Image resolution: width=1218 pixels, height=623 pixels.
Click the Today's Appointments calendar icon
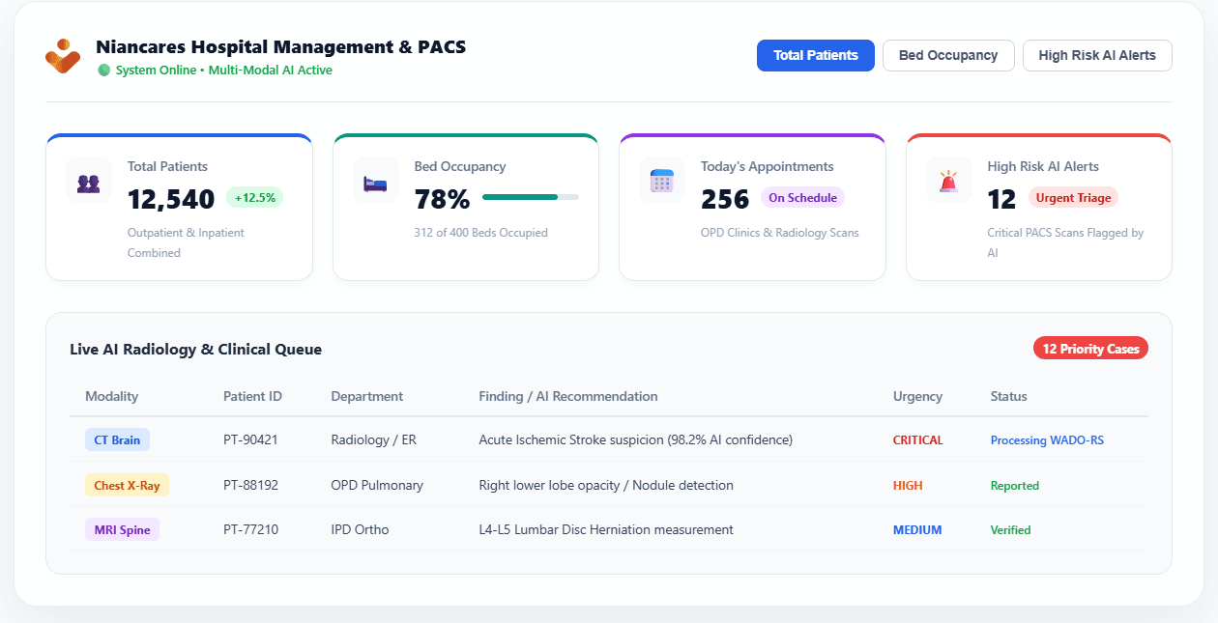point(662,181)
